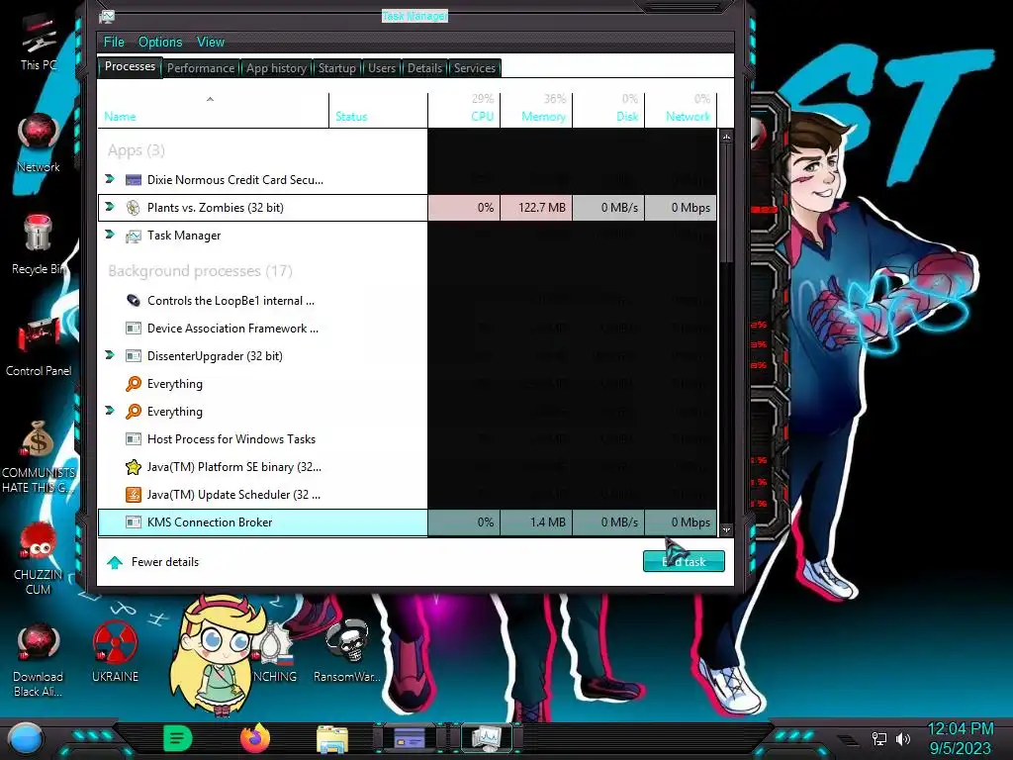Switch to credit card app on taskbar
Screen dimensions: 1013x760
[x=410, y=738]
